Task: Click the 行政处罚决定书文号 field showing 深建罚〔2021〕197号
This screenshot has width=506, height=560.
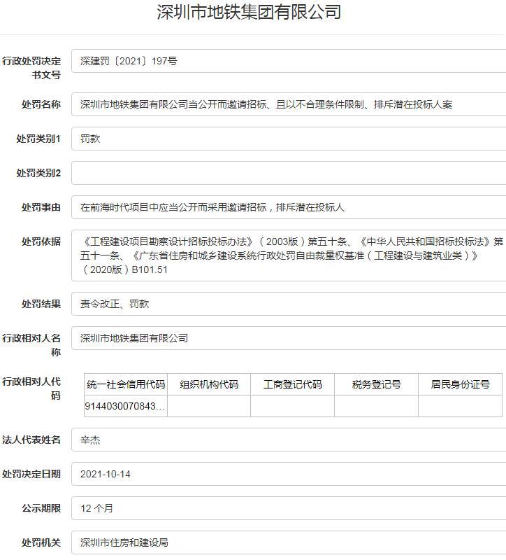Action: (289, 61)
